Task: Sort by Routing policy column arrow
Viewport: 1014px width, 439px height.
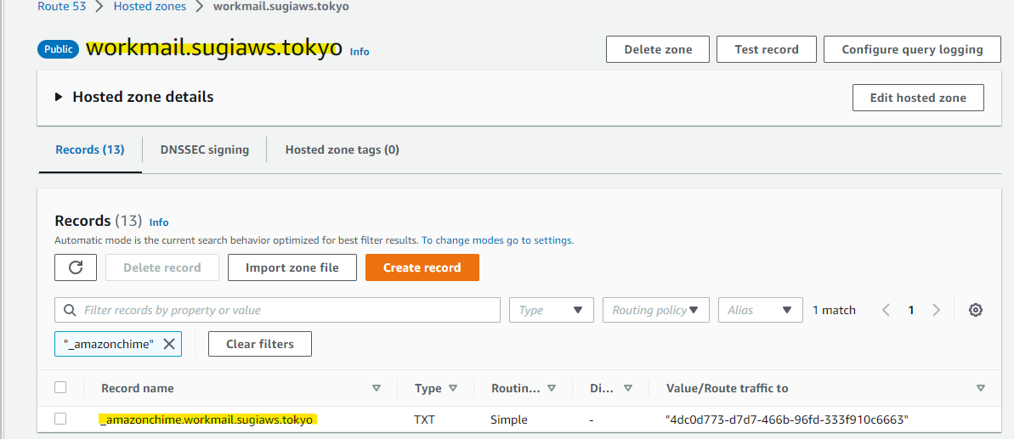Action: (552, 389)
